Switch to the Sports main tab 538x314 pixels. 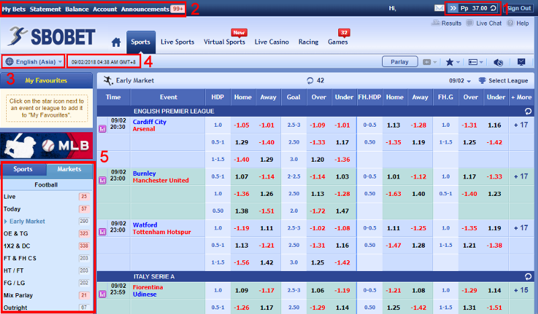pos(141,42)
